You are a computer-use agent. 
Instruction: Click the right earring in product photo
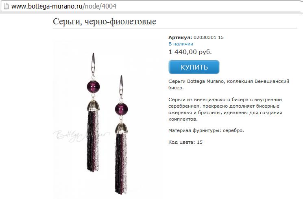coord(121,134)
